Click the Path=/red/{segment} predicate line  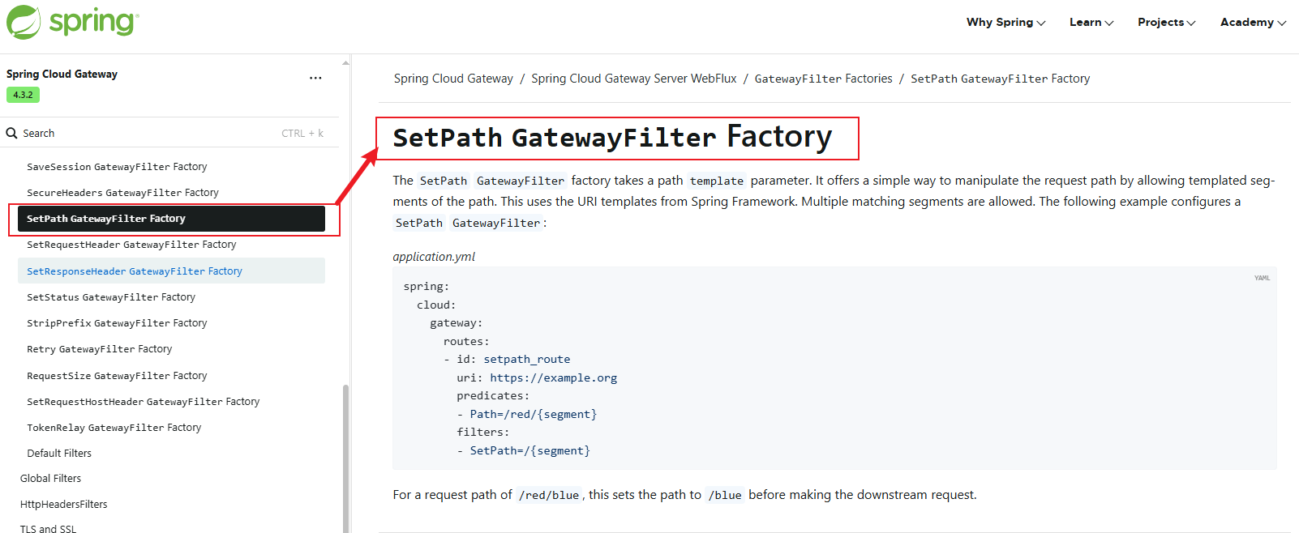tap(533, 414)
